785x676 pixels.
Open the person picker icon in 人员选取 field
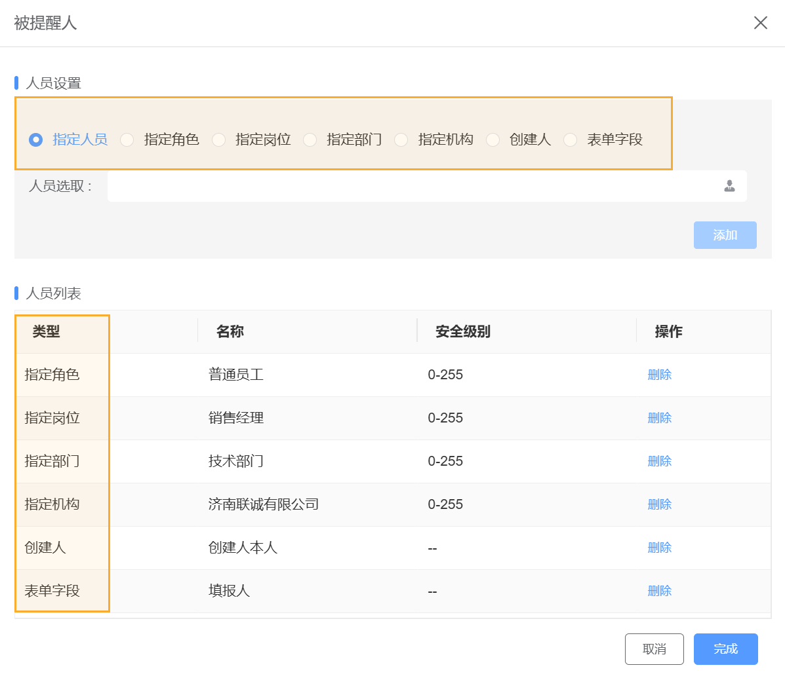click(728, 186)
